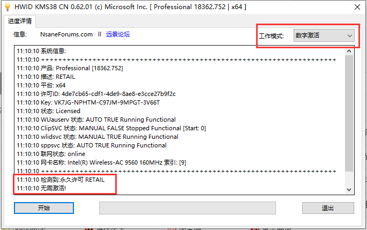The image size is (367, 230).
Task: Click the vertical scrollbar thumb in log
Action: [349, 113]
